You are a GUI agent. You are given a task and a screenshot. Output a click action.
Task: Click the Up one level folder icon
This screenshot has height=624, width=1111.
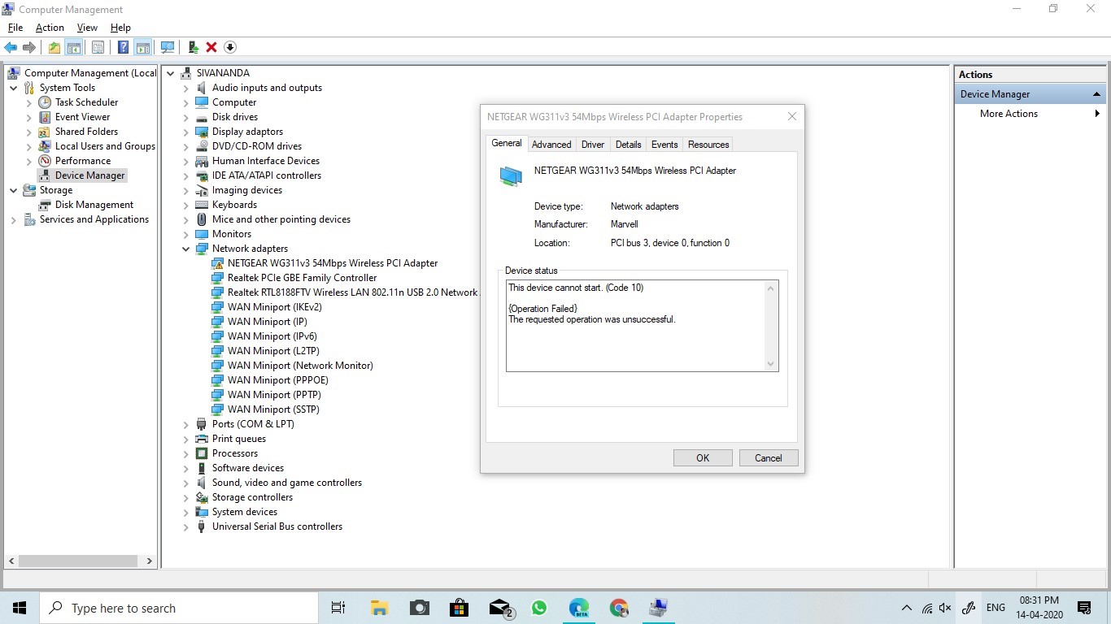coord(54,47)
